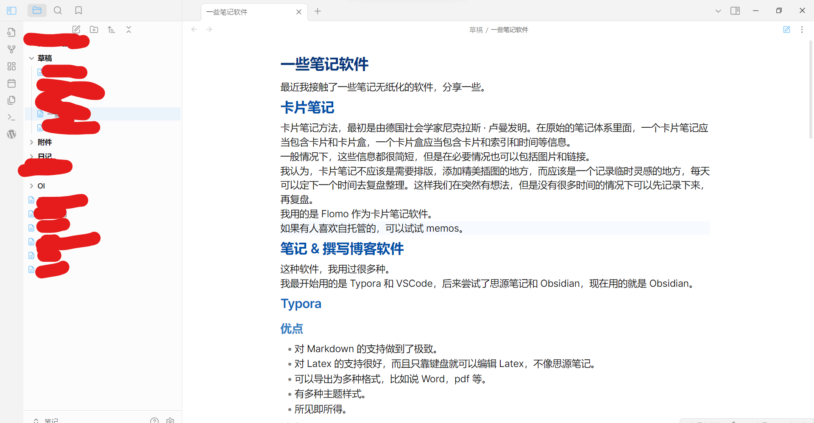Image resolution: width=814 pixels, height=423 pixels.
Task: Change the file sort order
Action: 111,29
